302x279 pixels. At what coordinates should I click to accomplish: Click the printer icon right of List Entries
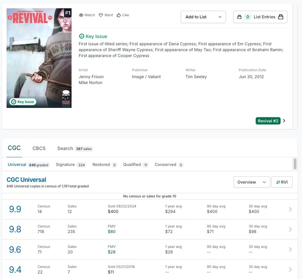coord(281,17)
